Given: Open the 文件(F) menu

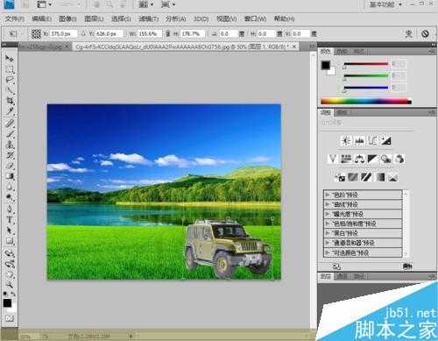Looking at the screenshot, I should tap(15, 18).
